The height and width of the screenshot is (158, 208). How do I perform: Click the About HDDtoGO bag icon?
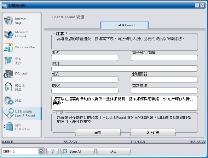(9, 127)
